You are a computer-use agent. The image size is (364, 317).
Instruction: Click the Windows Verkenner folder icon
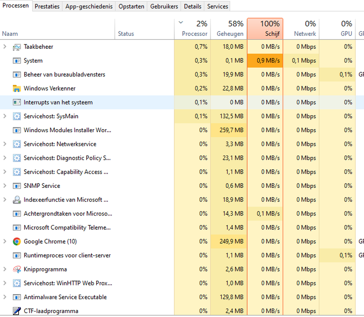17,89
